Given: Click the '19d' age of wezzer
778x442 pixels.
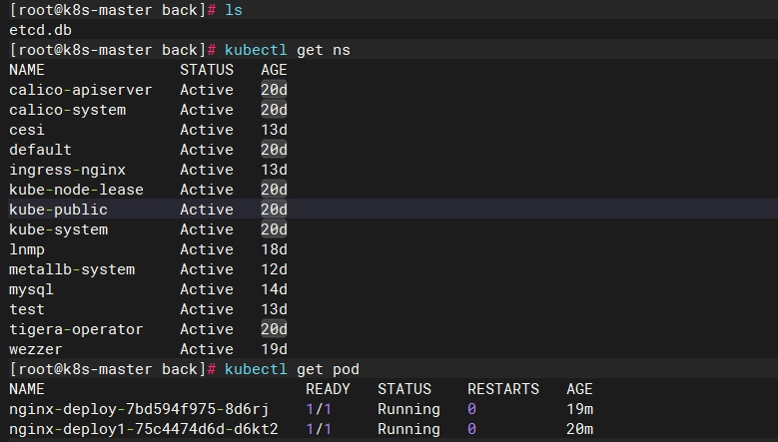Looking at the screenshot, I should (274, 349).
